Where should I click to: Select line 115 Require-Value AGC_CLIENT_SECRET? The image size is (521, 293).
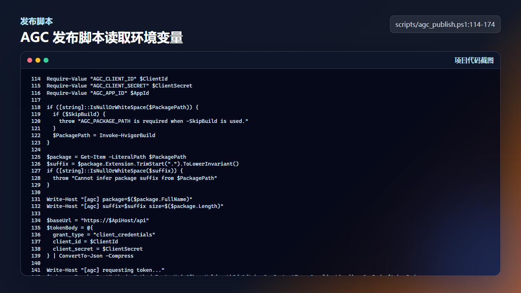(119, 86)
